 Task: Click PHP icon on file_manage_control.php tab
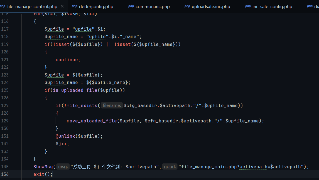pyautogui.click(x=3, y=6)
